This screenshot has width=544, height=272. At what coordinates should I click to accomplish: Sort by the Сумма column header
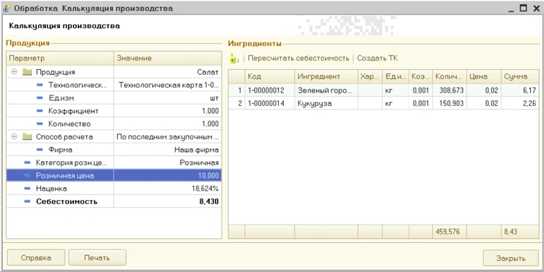click(x=520, y=77)
